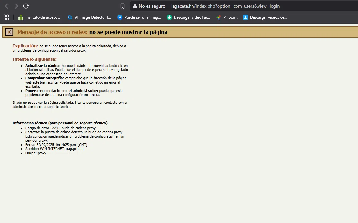
Task: Open 'Instituto de acceso...' bookmark
Action: pyautogui.click(x=39, y=17)
